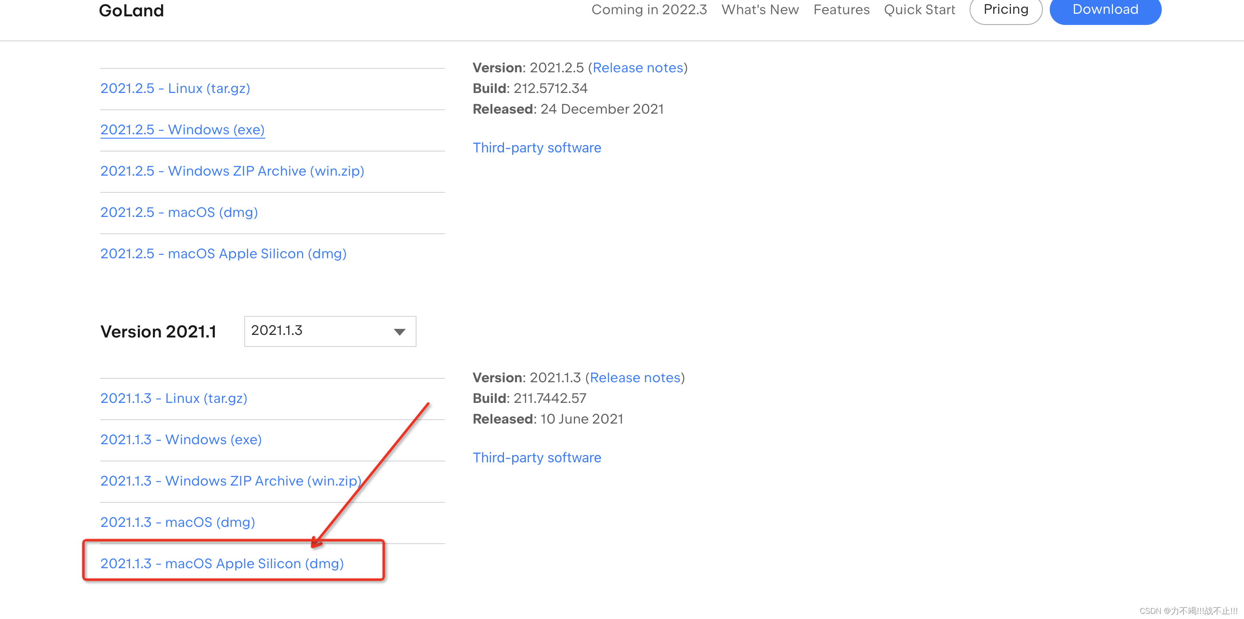Open Third-party software link under 2021.1.3

(537, 458)
